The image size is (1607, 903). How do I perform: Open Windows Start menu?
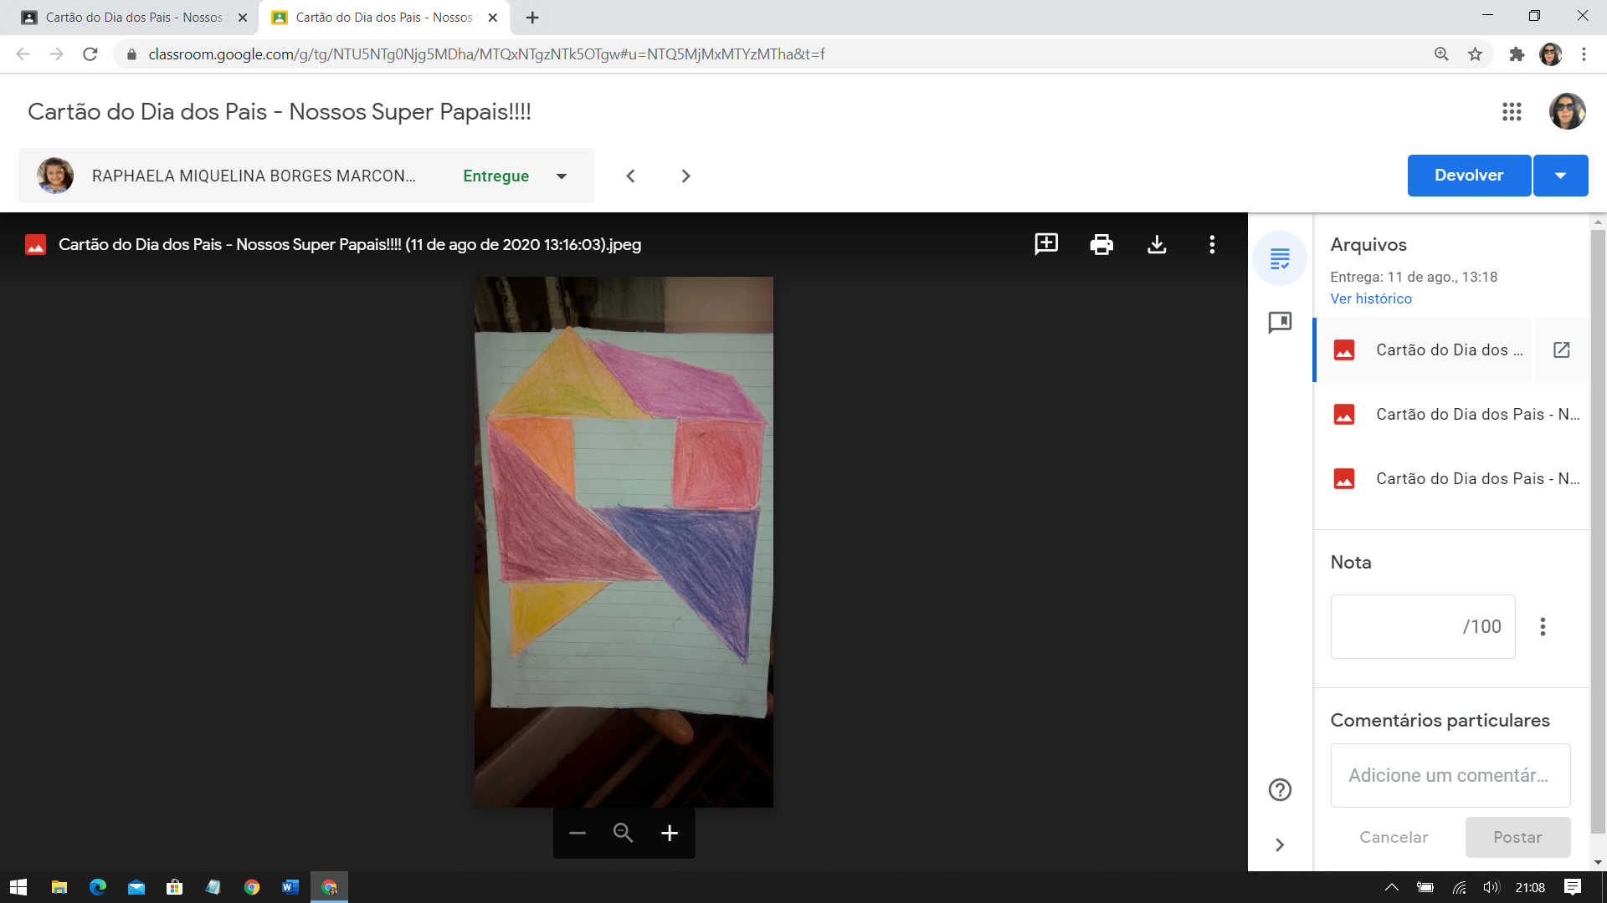pyautogui.click(x=18, y=887)
